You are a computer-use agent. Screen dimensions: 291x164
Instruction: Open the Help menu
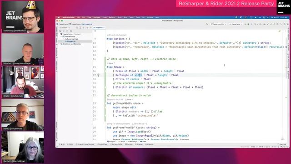pyautogui.click(x=157, y=17)
